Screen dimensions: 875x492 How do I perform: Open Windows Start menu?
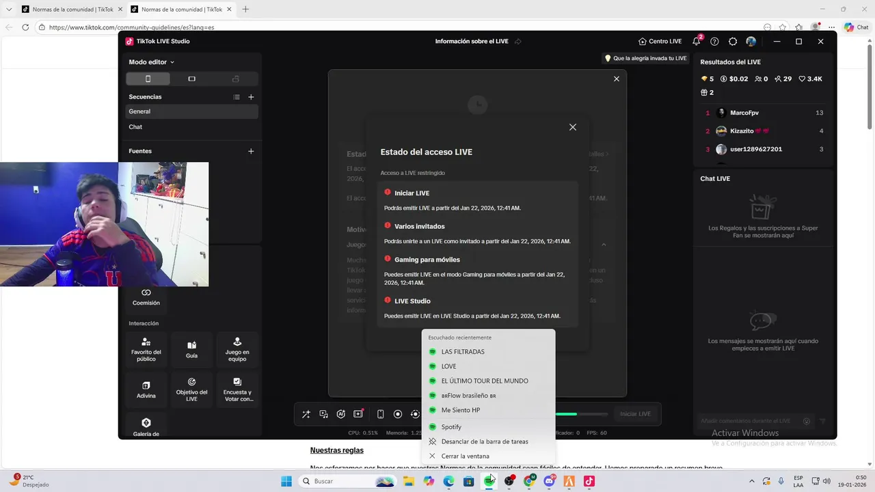[x=286, y=481]
